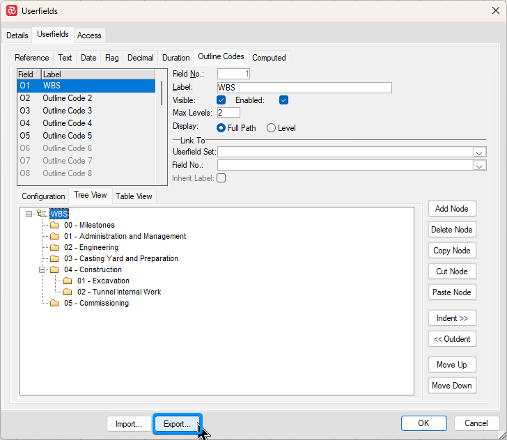The width and height of the screenshot is (507, 440).
Task: Click folder icon next to 01 - Excavation
Action: pyautogui.click(x=68, y=281)
